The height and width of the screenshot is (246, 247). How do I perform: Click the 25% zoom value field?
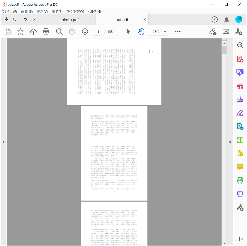pos(156,32)
